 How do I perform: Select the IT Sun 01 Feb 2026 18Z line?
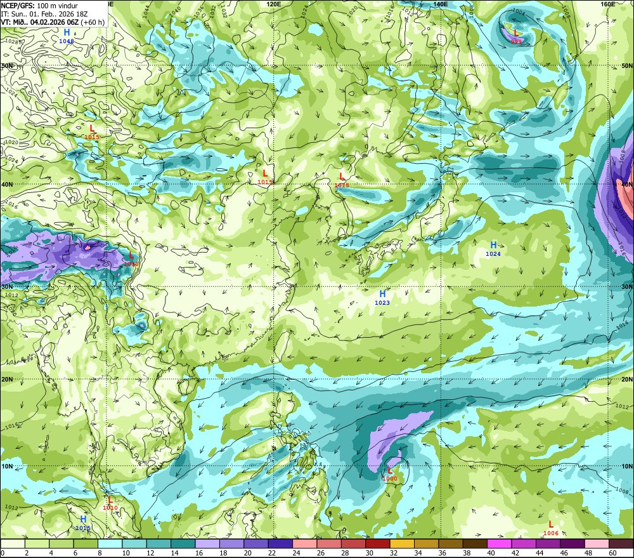(44, 14)
